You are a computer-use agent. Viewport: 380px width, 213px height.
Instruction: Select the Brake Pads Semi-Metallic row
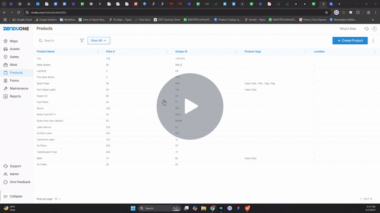coord(207,121)
